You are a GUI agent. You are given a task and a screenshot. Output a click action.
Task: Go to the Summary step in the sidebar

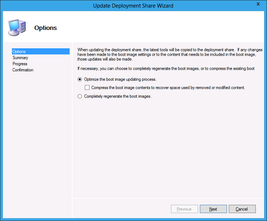20,58
